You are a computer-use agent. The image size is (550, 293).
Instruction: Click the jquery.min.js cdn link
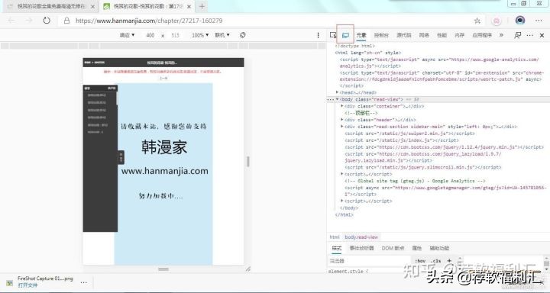pos(447,147)
